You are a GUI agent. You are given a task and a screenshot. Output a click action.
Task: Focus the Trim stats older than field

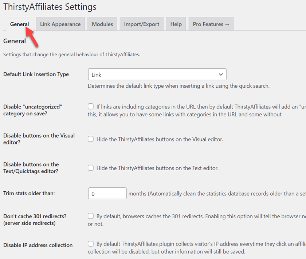pyautogui.click(x=107, y=193)
